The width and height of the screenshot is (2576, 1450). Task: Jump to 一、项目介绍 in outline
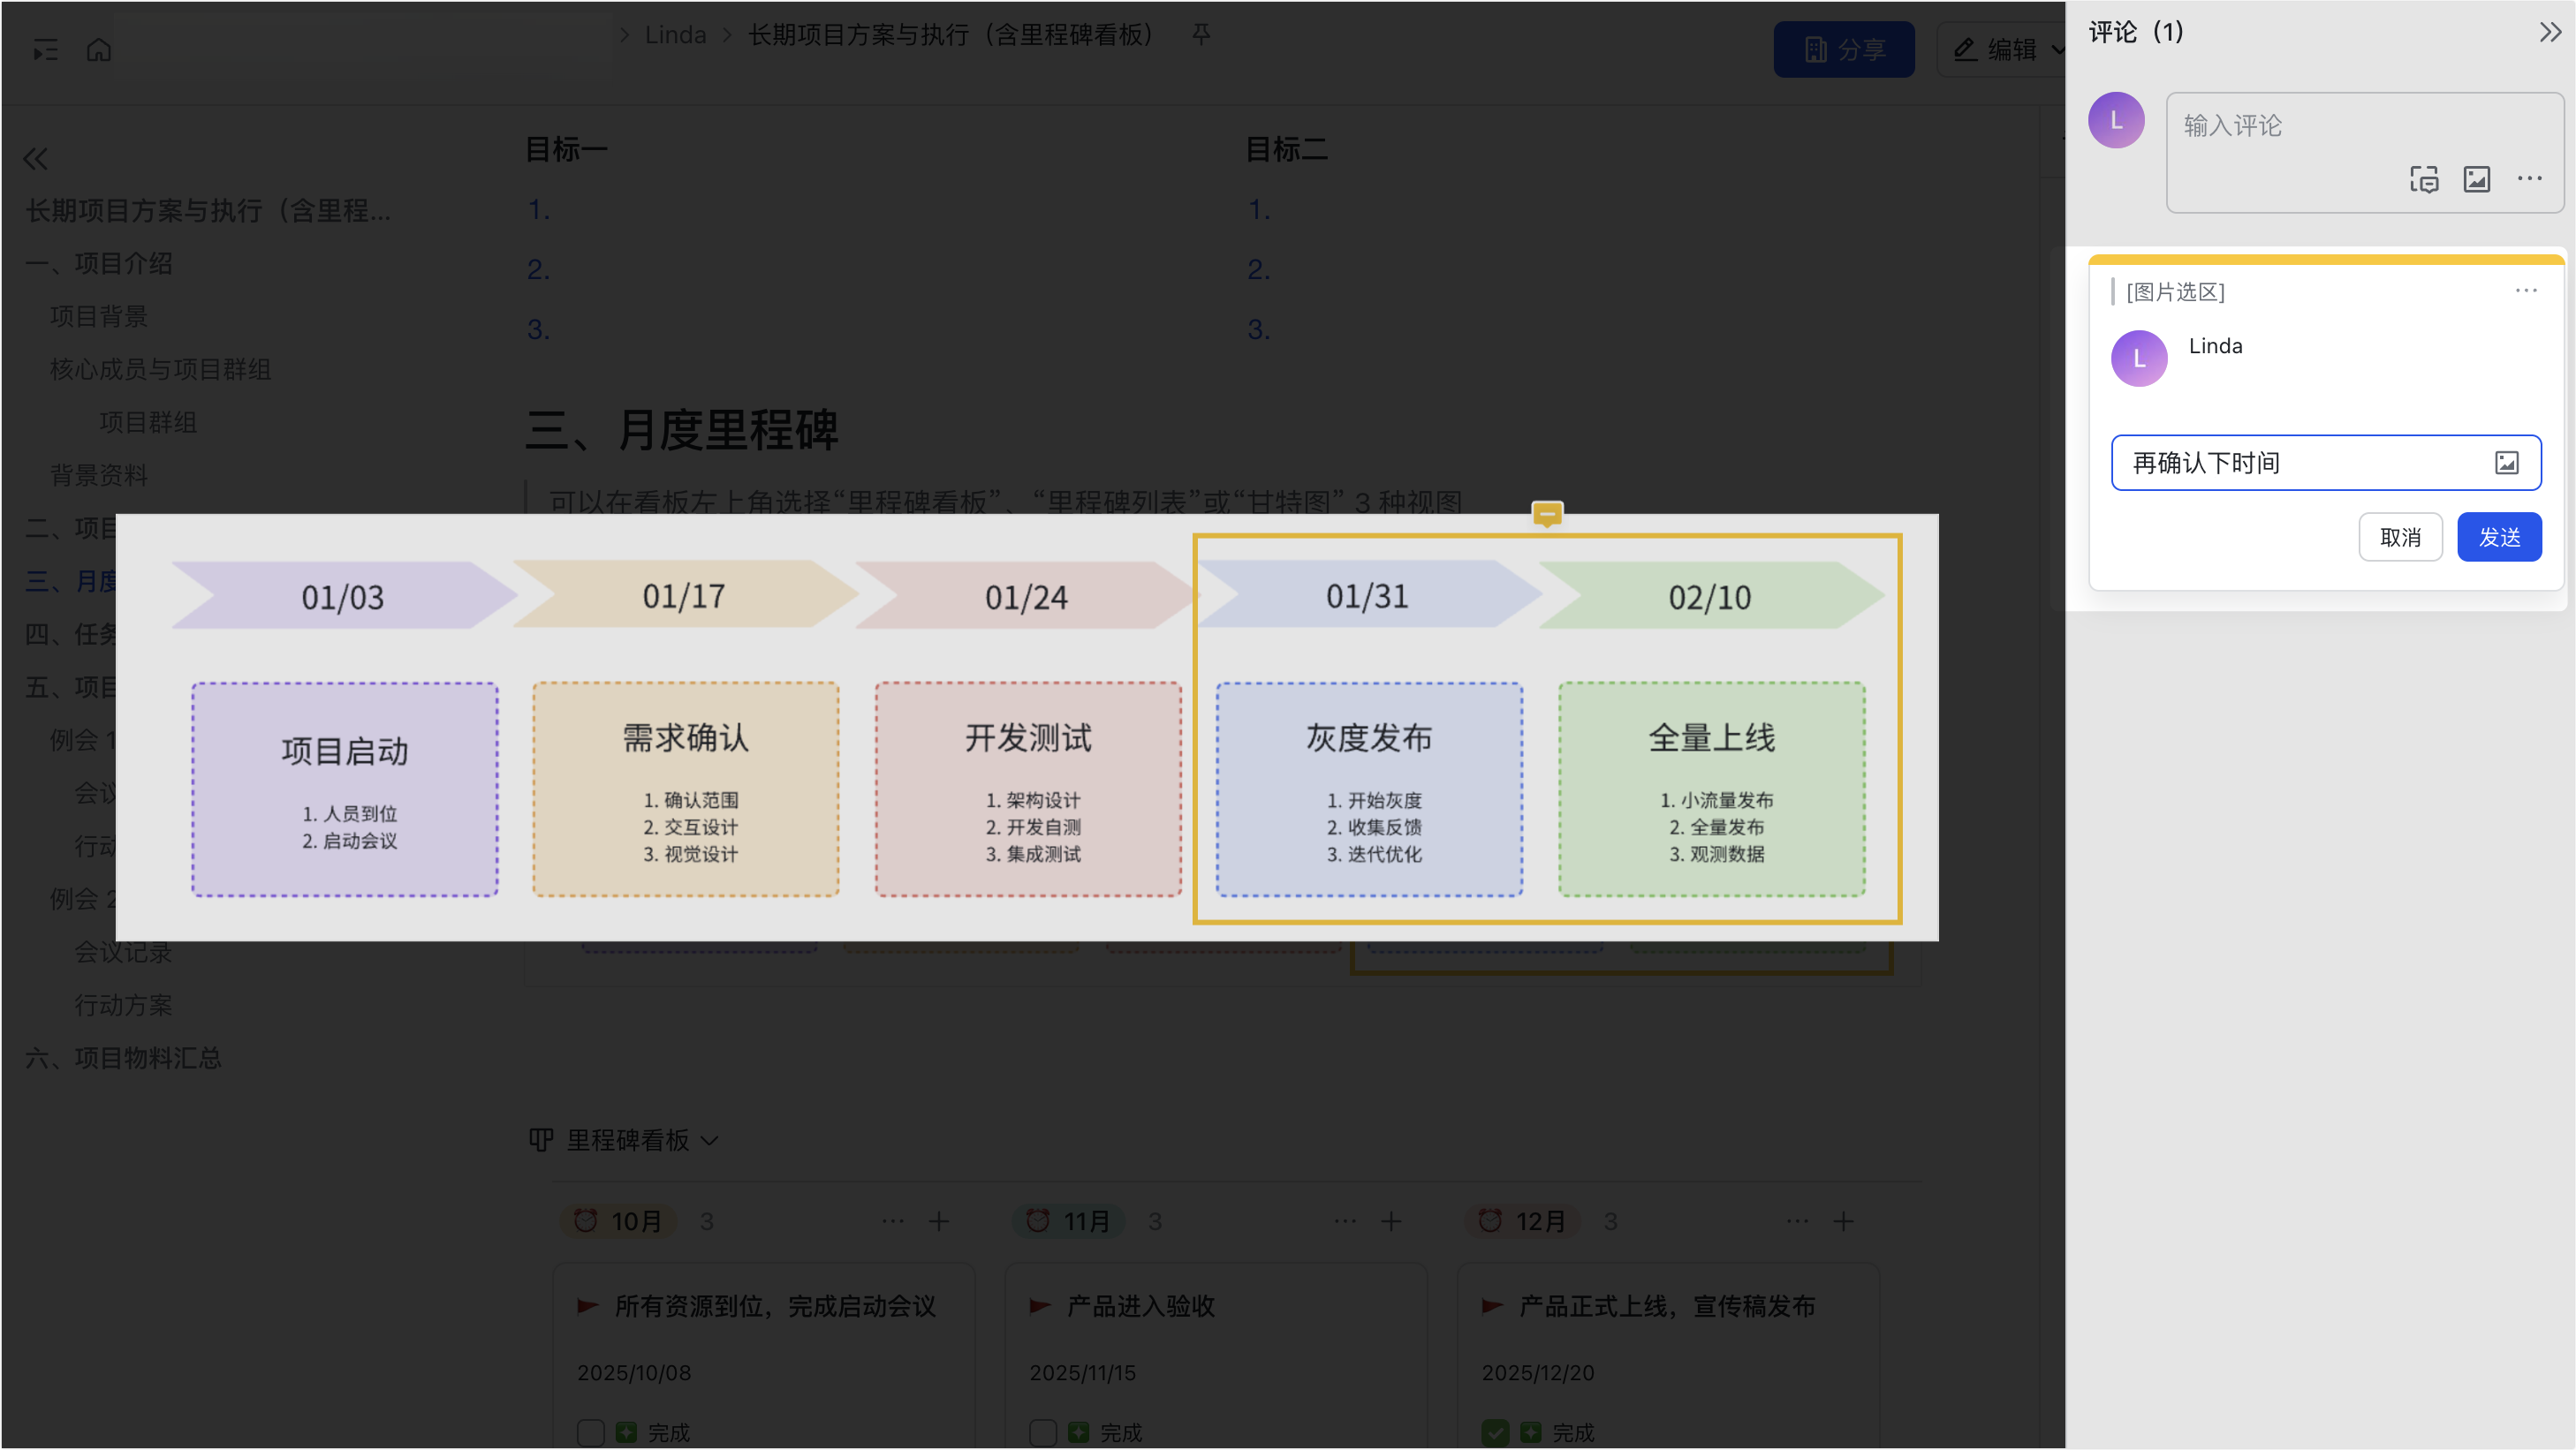click(99, 264)
